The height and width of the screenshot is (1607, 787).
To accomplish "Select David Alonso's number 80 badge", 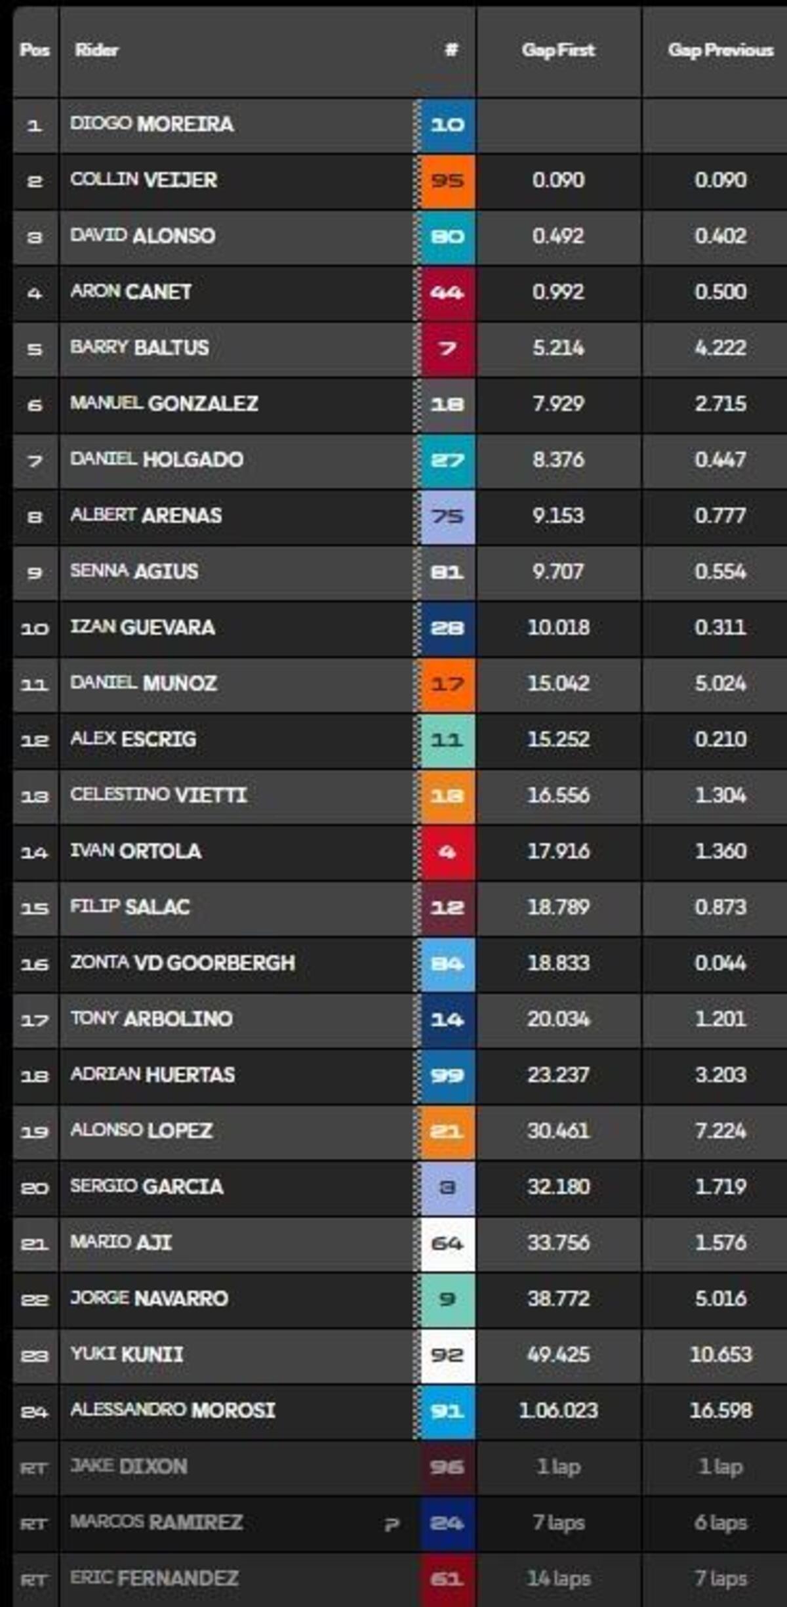I will coord(447,236).
